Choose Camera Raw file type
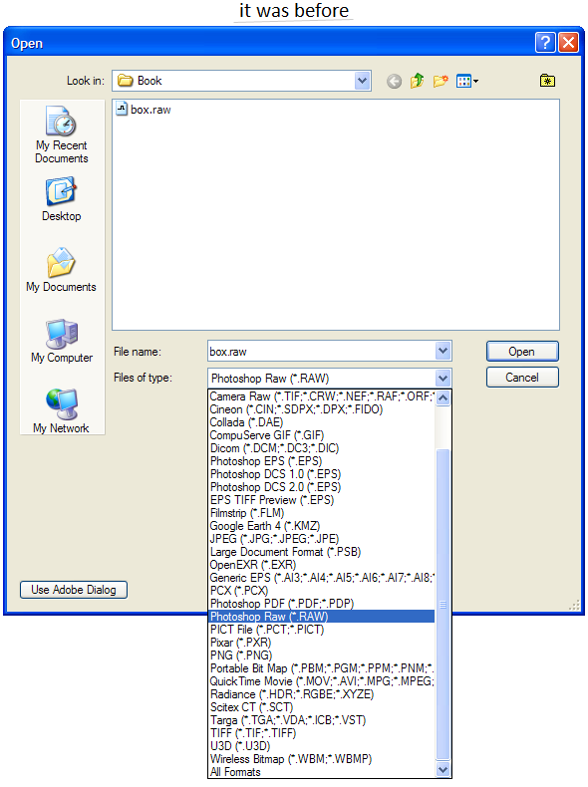The image size is (588, 787). 321,396
